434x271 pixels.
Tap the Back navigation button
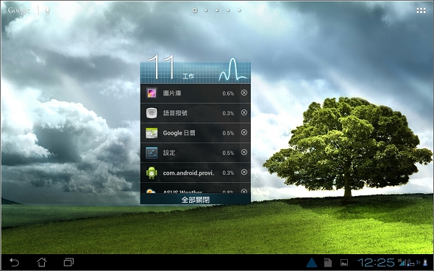click(15, 262)
